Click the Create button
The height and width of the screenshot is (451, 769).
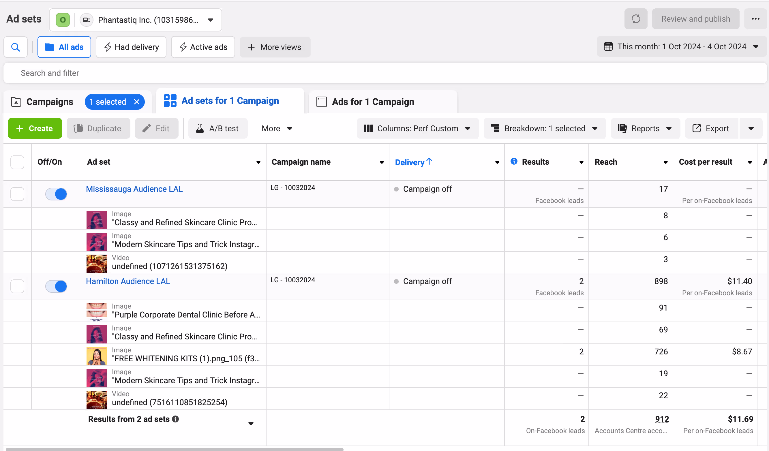point(35,128)
